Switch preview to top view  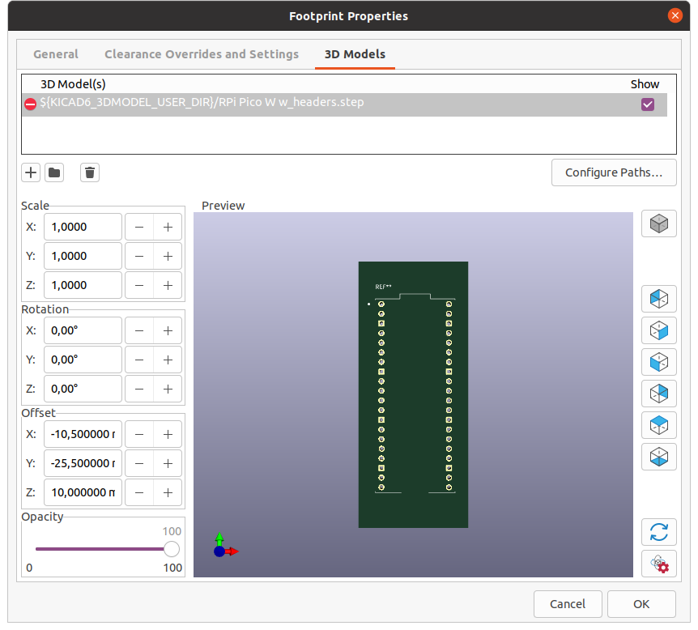(x=658, y=425)
